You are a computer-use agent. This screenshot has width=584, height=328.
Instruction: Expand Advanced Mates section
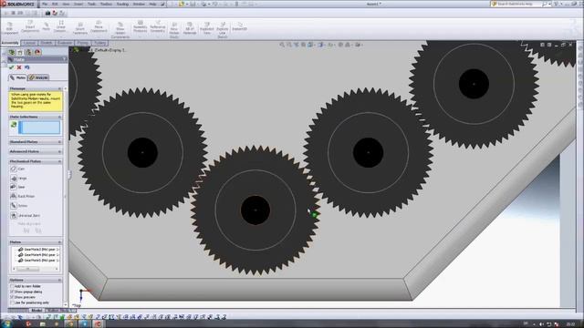pyautogui.click(x=59, y=152)
